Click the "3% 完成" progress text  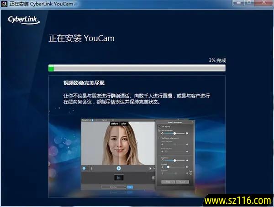[x=217, y=60]
